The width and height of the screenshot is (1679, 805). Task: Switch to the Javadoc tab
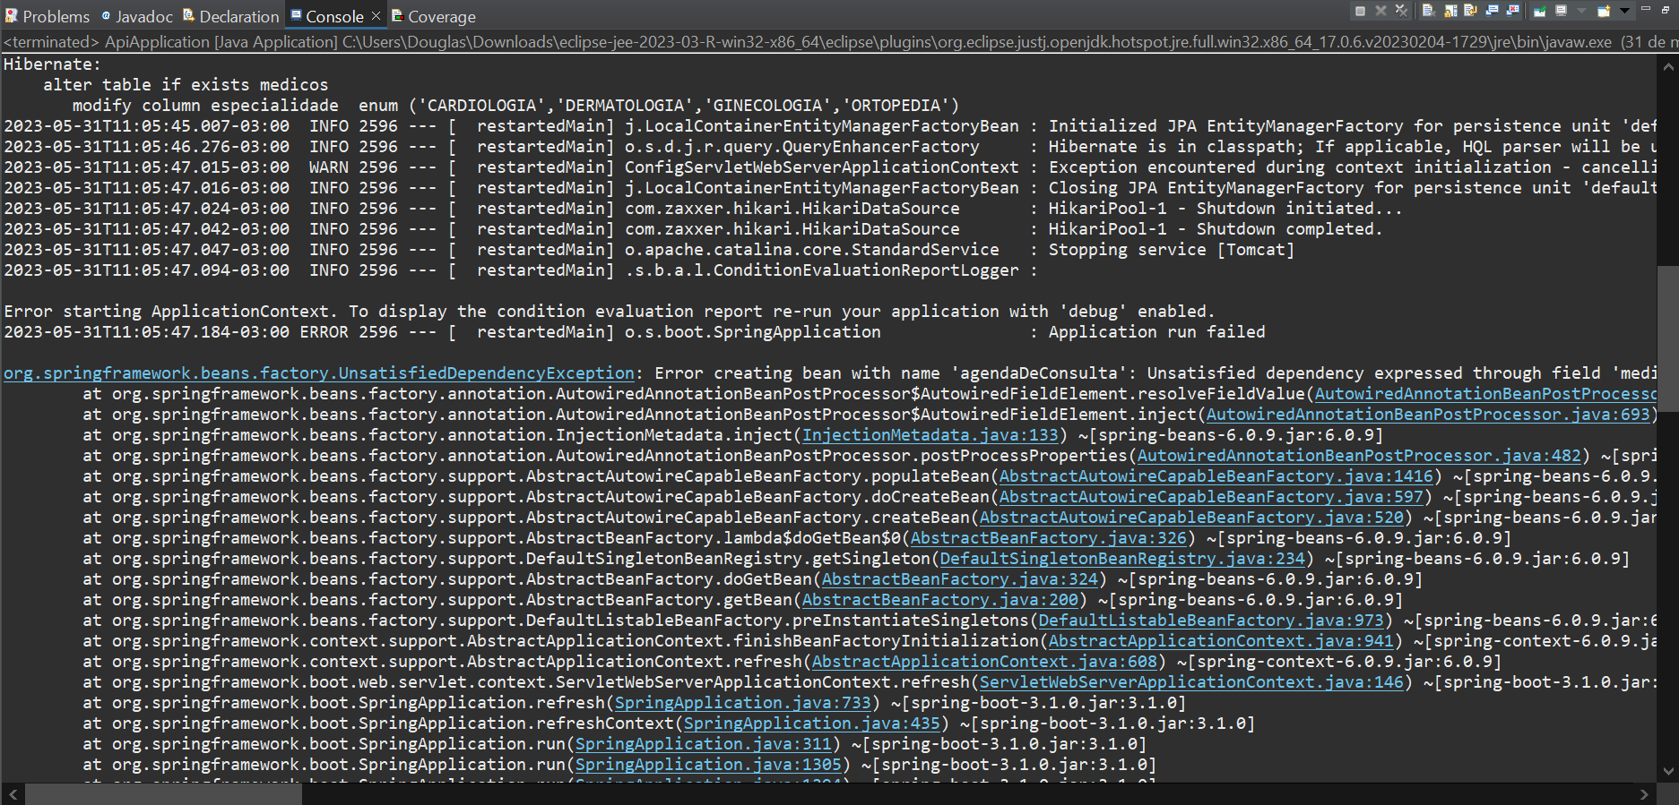coord(137,16)
